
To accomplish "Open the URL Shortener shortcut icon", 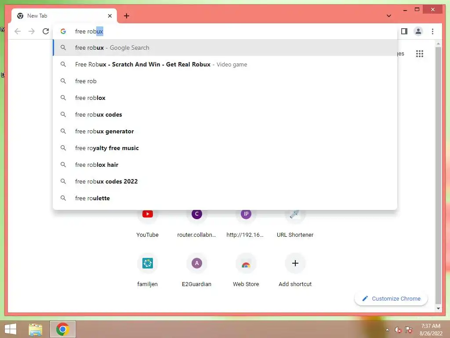I will 295,214.
